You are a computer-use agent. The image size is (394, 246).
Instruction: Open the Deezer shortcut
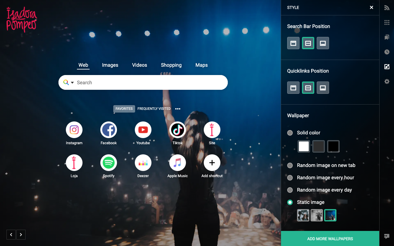143,163
